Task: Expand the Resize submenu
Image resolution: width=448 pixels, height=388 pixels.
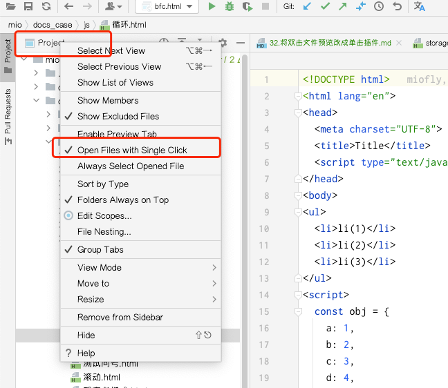Action: [140, 300]
